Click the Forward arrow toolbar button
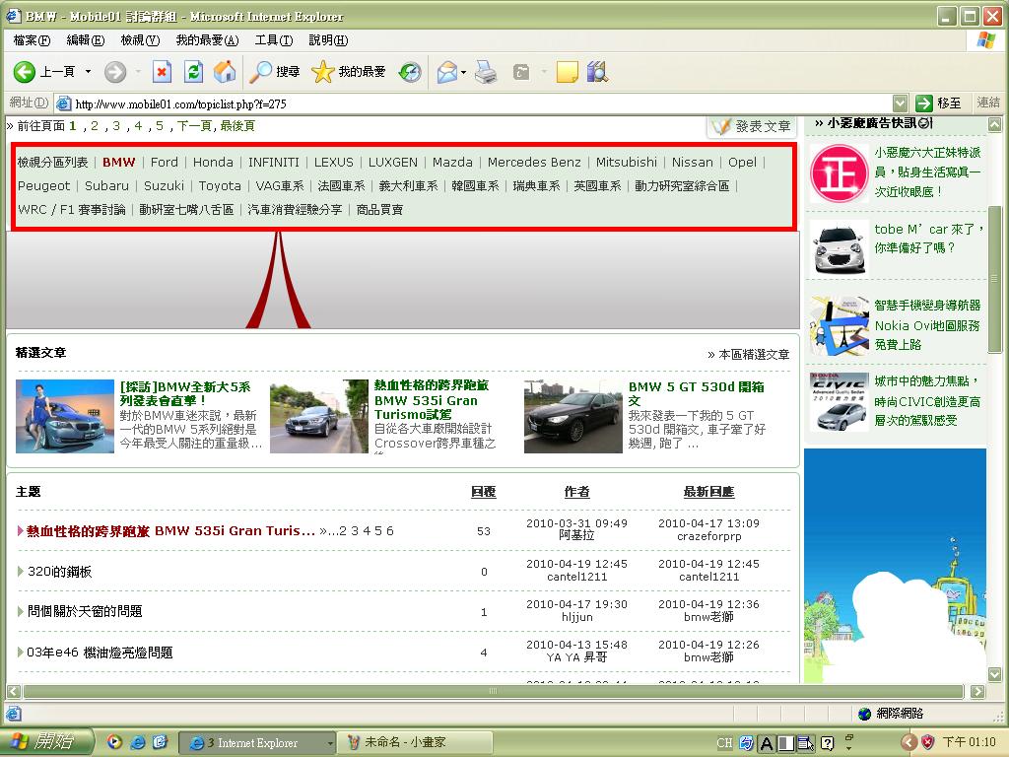The height and width of the screenshot is (757, 1009). [115, 71]
